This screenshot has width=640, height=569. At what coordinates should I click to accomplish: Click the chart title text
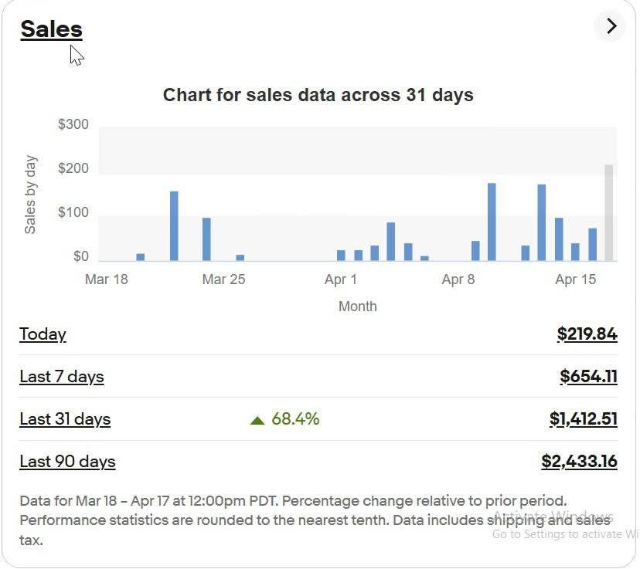click(x=318, y=95)
